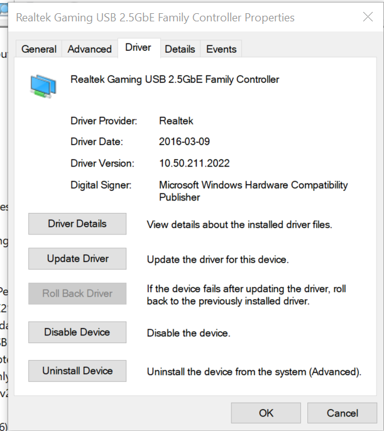Click the device name heading text
The width and height of the screenshot is (384, 431).
[175, 79]
